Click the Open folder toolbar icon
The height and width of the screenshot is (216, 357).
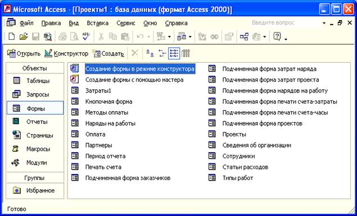24,36
